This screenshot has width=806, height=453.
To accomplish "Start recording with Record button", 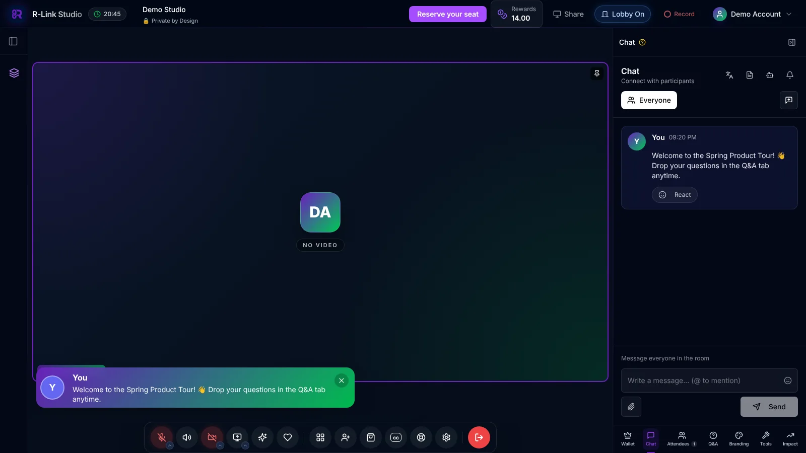I will click(x=679, y=14).
